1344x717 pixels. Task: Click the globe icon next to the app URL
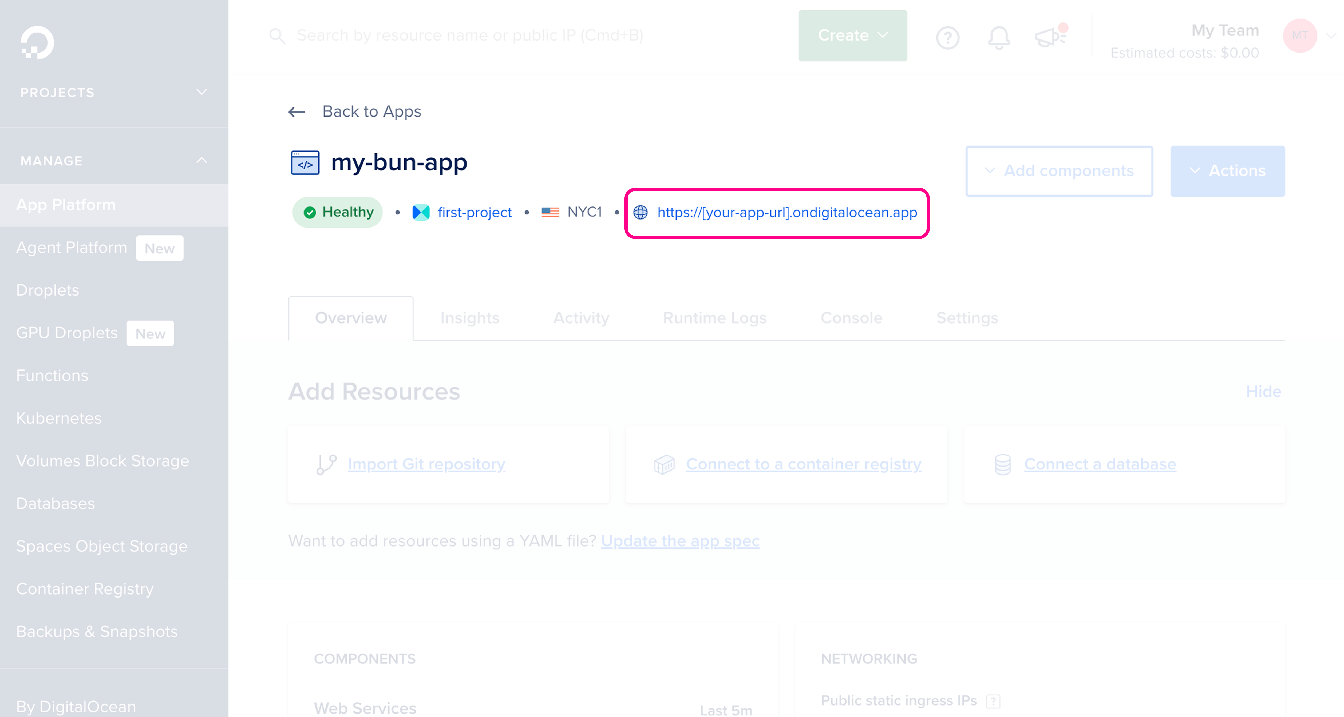pyautogui.click(x=641, y=212)
